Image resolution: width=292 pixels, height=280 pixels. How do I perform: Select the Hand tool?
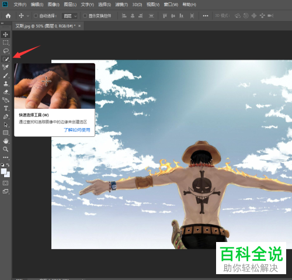click(5, 141)
